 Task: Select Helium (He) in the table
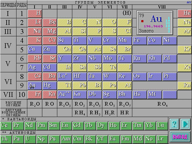coord(184,13)
